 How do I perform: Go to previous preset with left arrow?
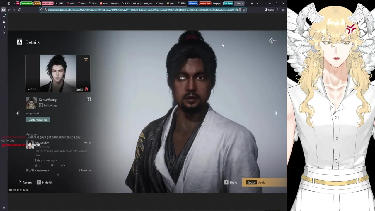pos(17,113)
